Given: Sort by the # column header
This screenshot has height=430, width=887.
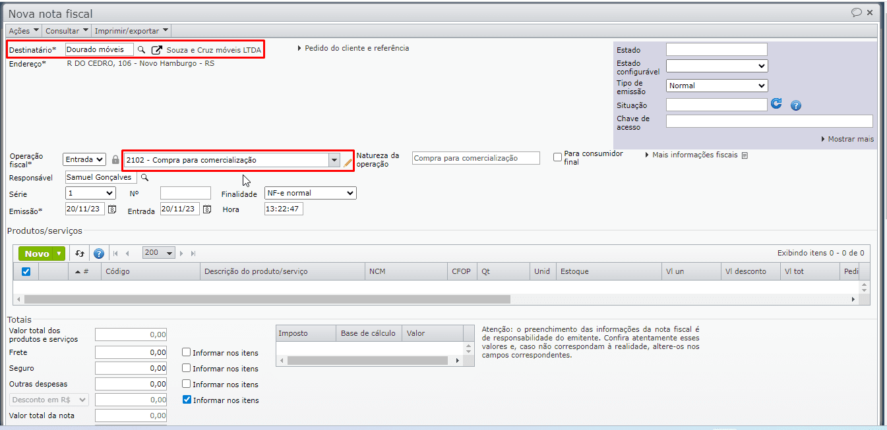Looking at the screenshot, I should [x=84, y=271].
